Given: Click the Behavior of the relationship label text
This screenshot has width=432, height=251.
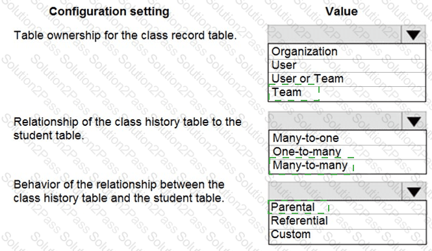Looking at the screenshot, I should pyautogui.click(x=119, y=191).
